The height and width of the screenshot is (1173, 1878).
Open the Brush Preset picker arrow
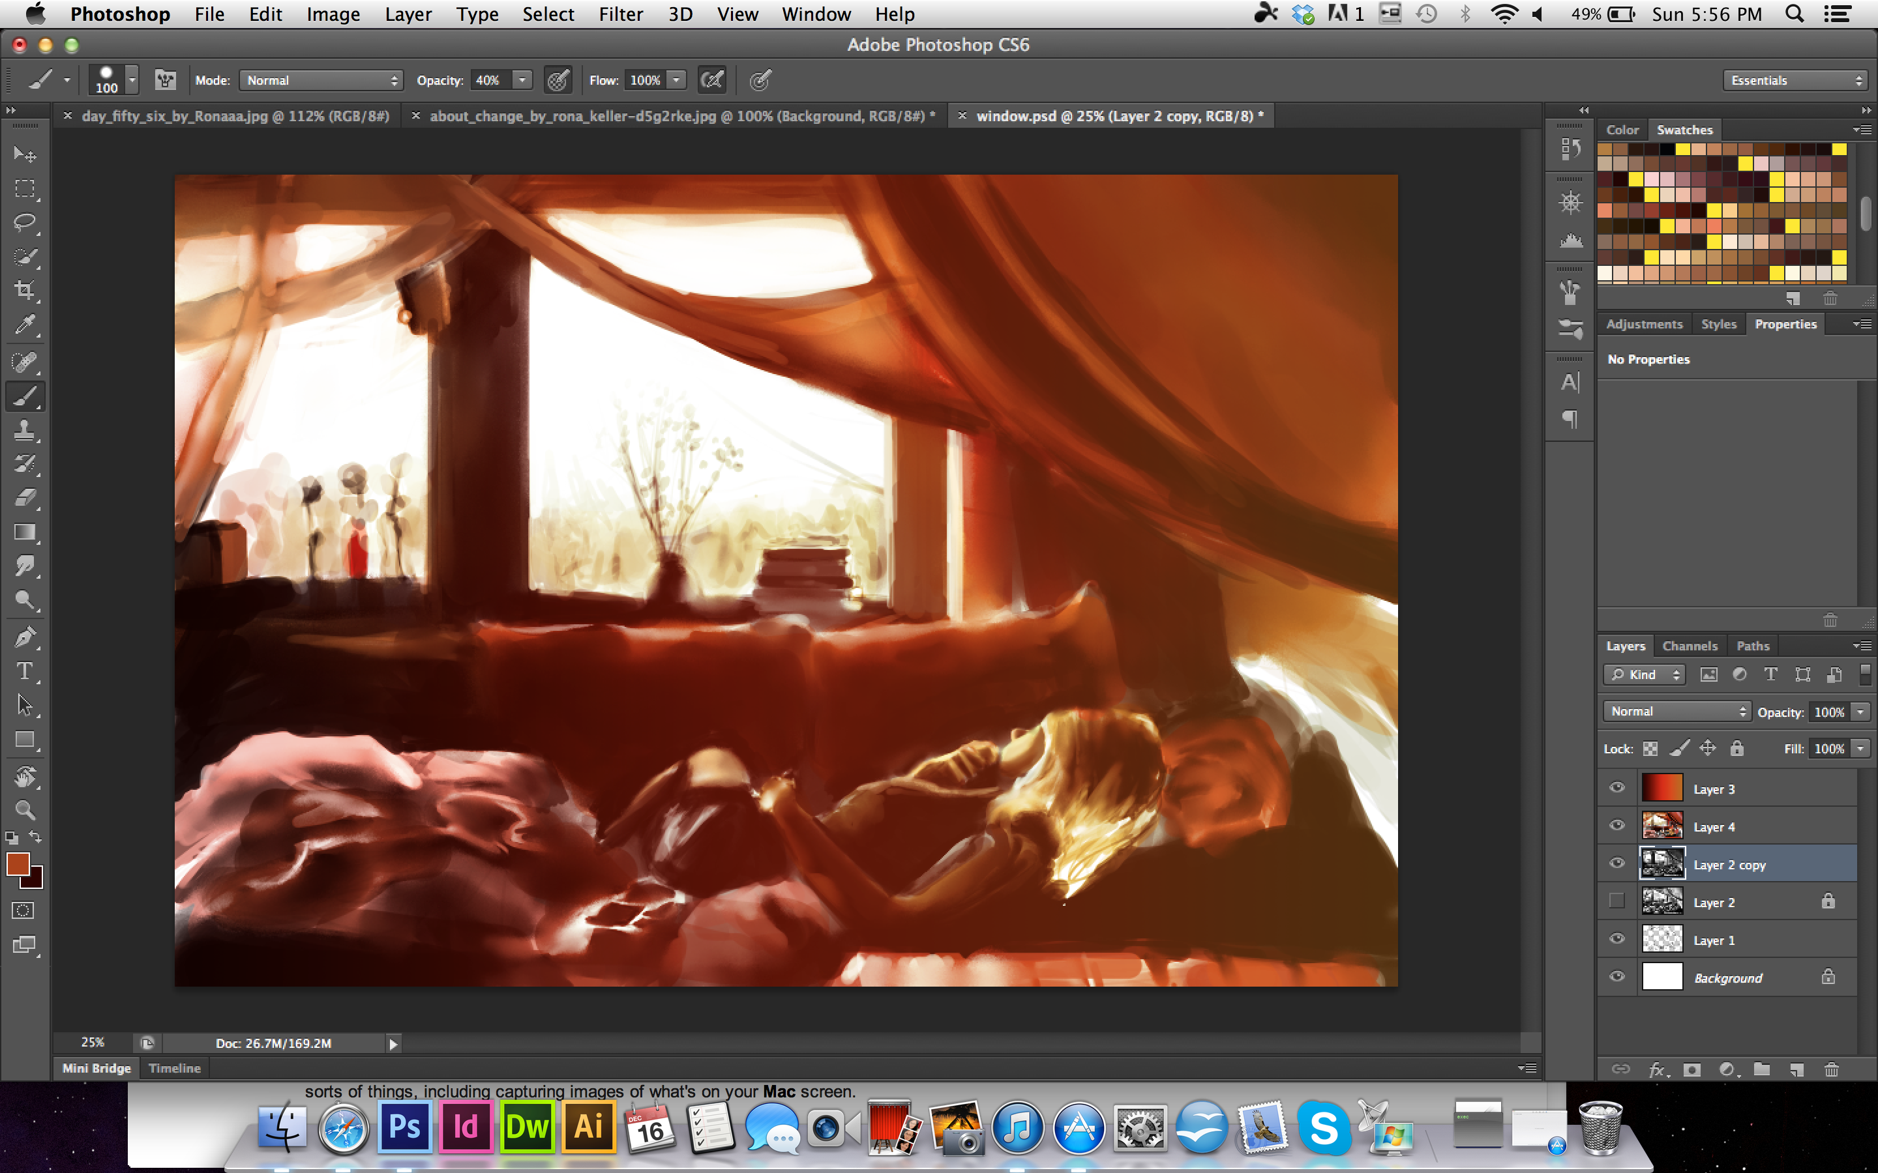point(133,80)
